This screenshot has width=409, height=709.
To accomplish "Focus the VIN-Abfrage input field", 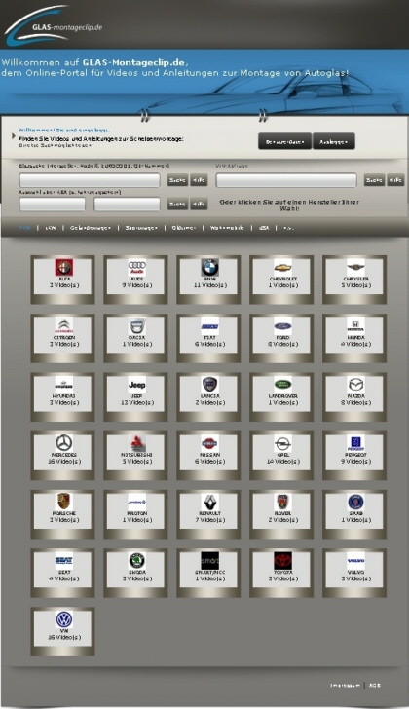I will coord(286,180).
